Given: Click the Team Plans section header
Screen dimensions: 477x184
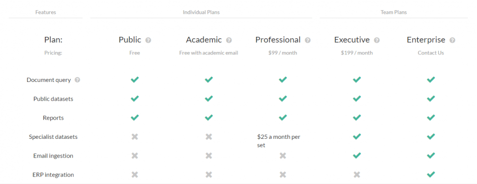Looking at the screenshot, I should click(393, 12).
